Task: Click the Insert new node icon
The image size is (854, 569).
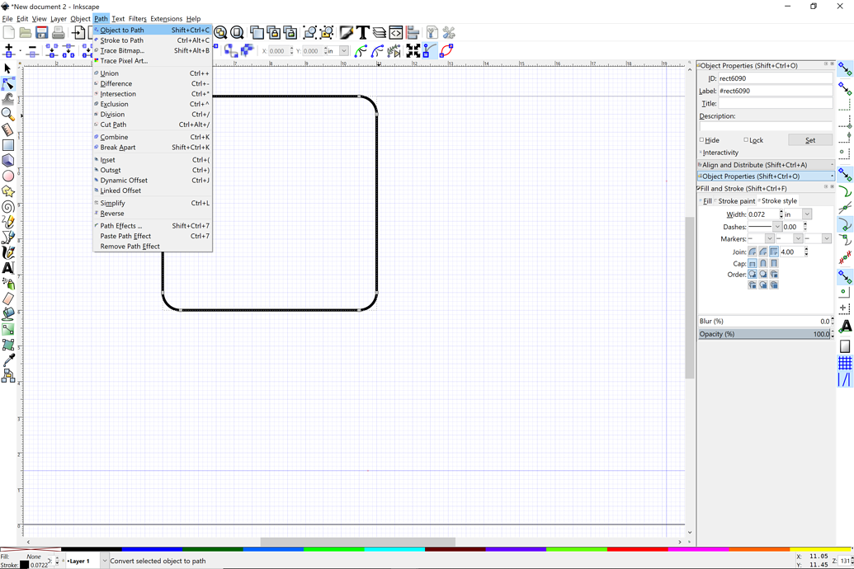Action: (x=9, y=50)
